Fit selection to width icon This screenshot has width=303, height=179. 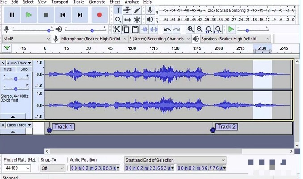point(209,30)
